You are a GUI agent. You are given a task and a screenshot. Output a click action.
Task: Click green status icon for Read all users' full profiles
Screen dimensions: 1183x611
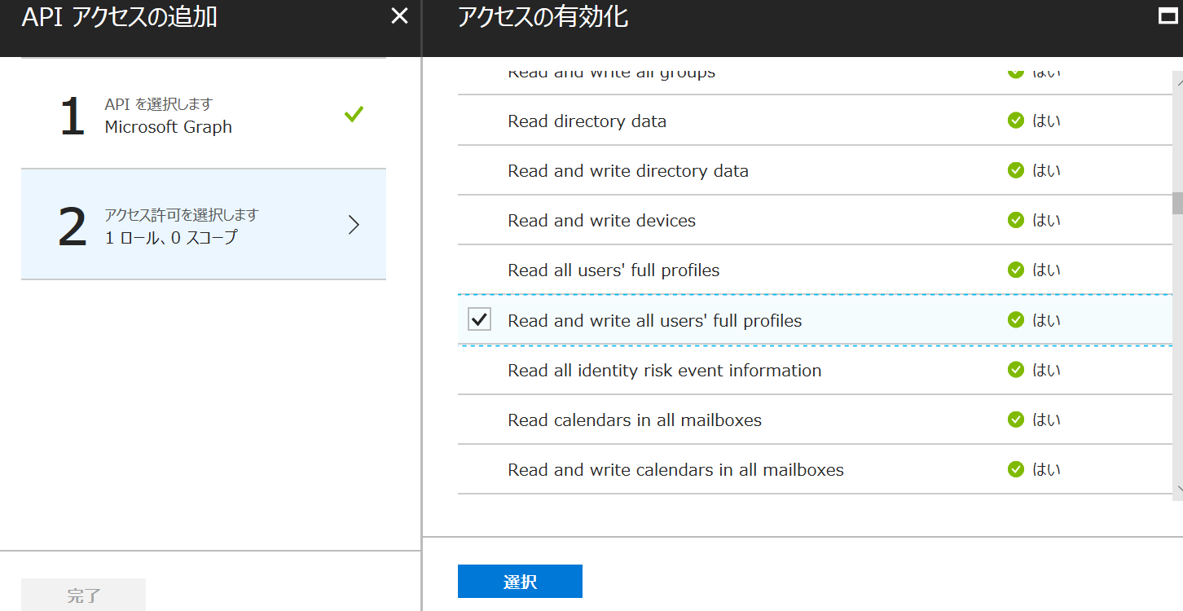click(x=1015, y=270)
